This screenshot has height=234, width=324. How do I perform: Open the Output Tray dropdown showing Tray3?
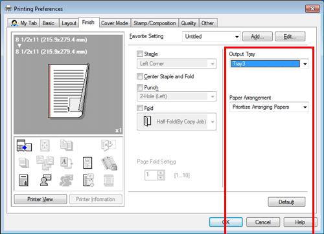[269, 64]
